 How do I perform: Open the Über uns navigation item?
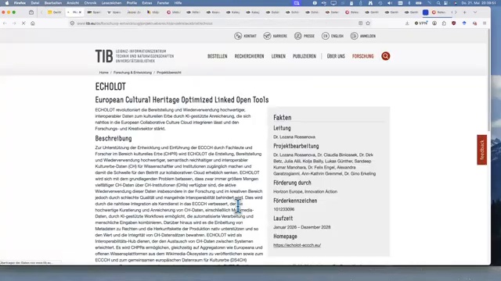(x=336, y=56)
